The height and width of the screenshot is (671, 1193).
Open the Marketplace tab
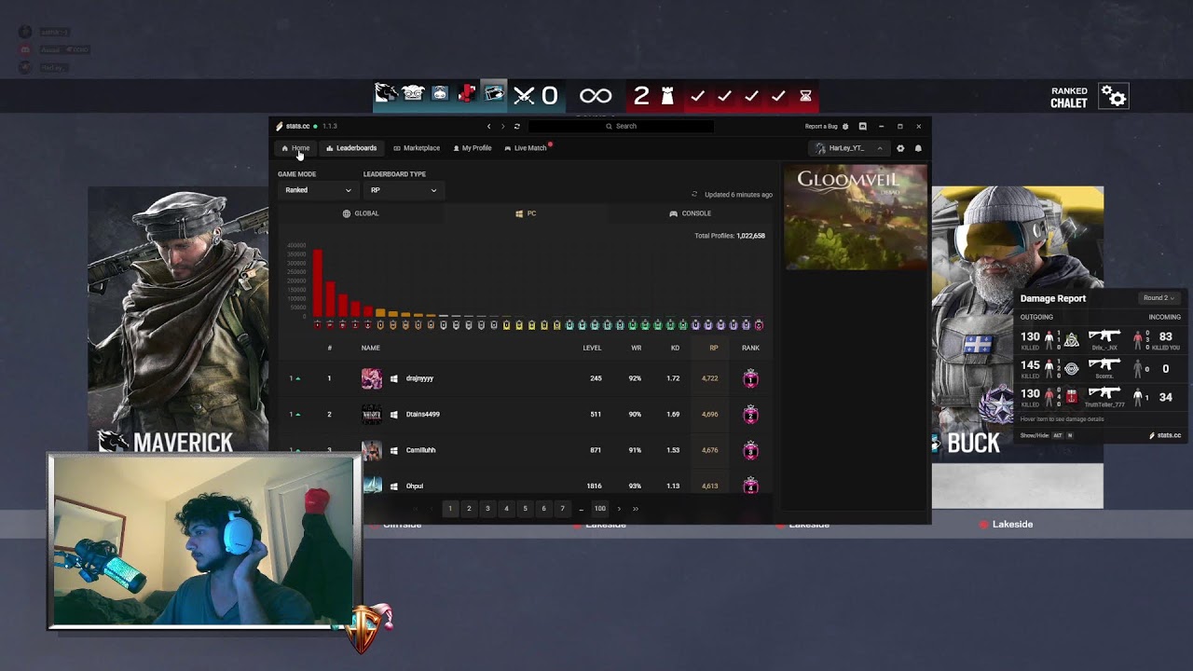click(417, 148)
